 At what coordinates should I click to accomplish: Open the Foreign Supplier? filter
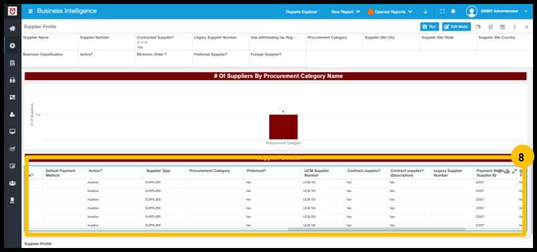[277, 59]
